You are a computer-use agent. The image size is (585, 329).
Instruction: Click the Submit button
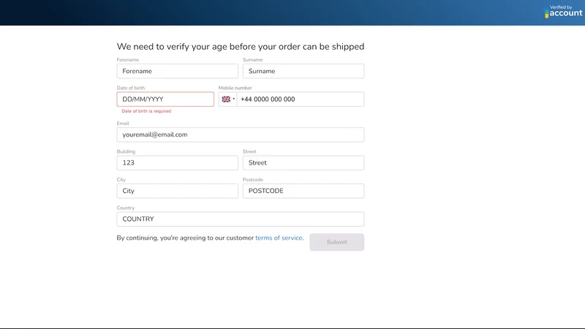(x=336, y=242)
